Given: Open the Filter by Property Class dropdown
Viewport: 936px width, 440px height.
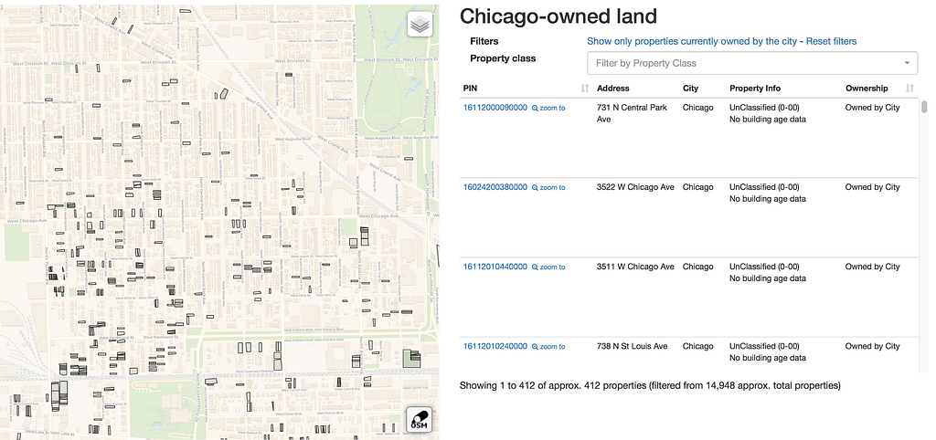Looking at the screenshot, I should [752, 63].
